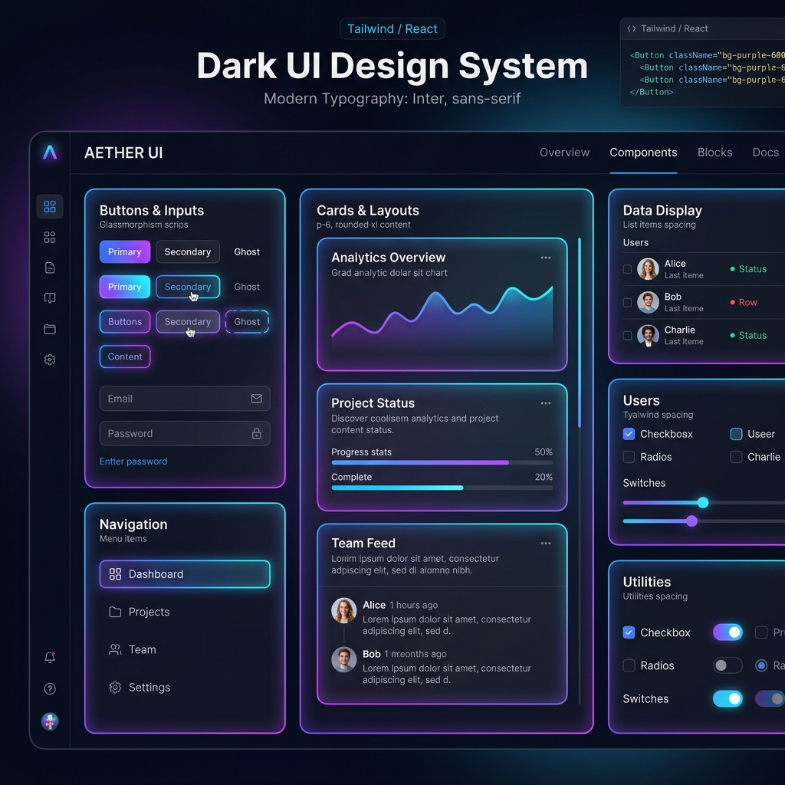Open the settings gear in left sidebar

[50, 360]
